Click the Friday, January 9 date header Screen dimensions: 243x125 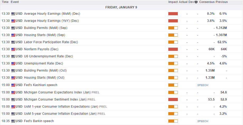121,7
